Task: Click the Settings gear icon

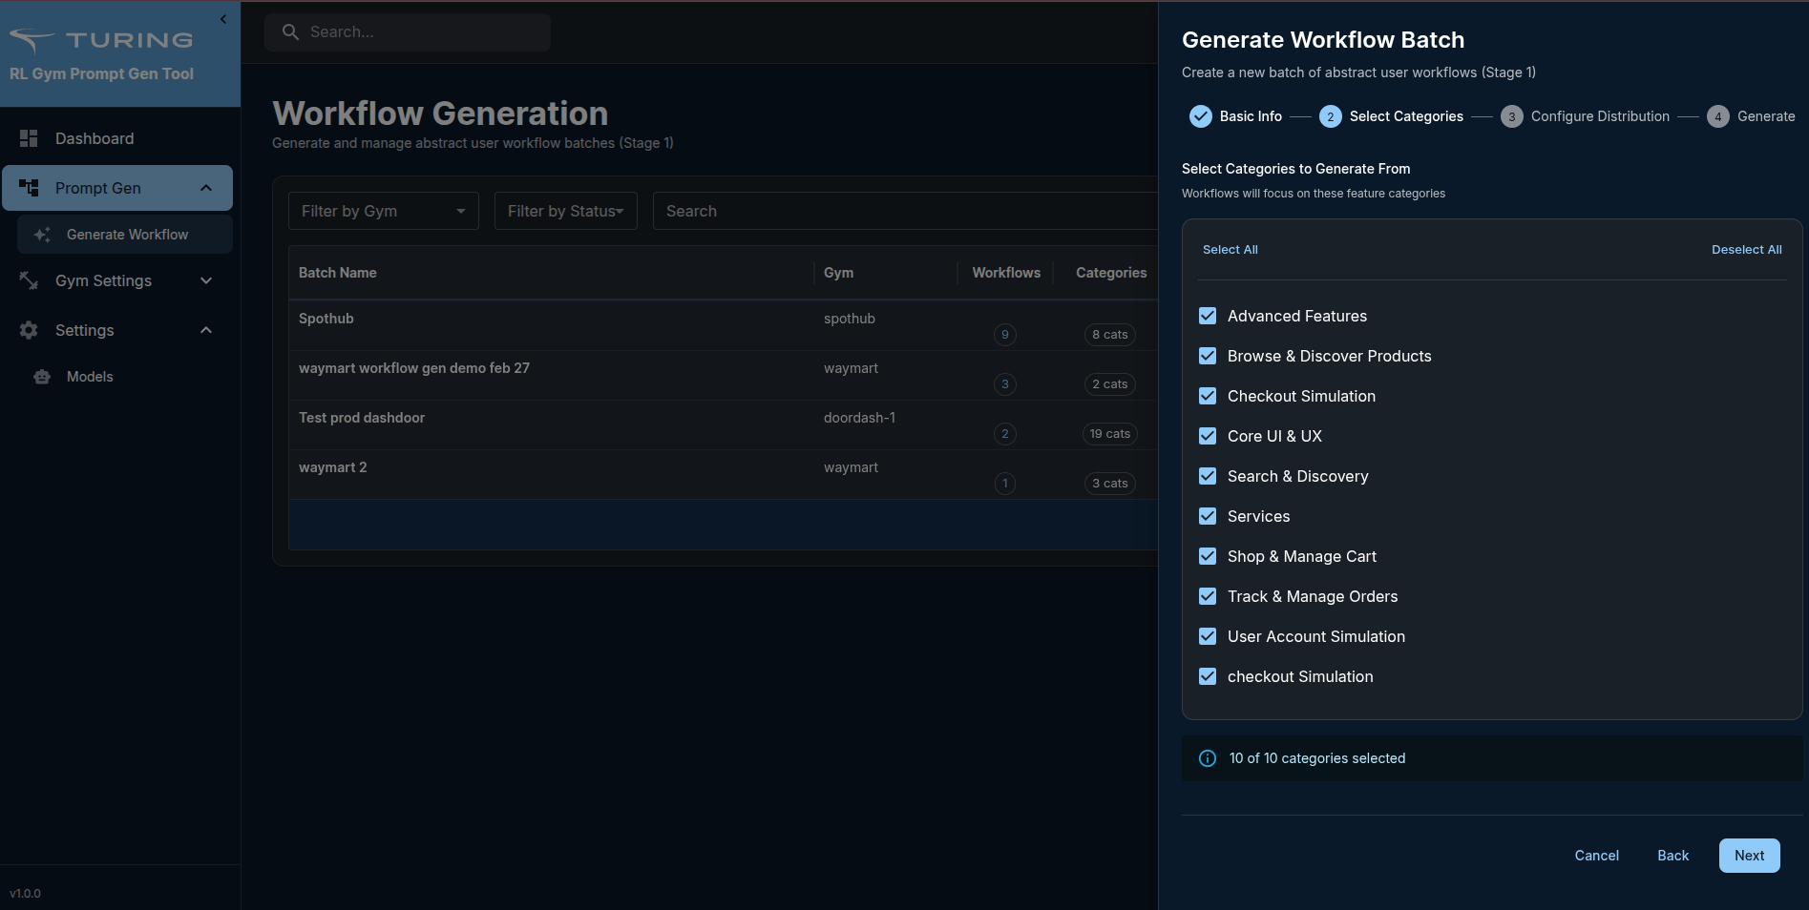Action: coord(28,330)
